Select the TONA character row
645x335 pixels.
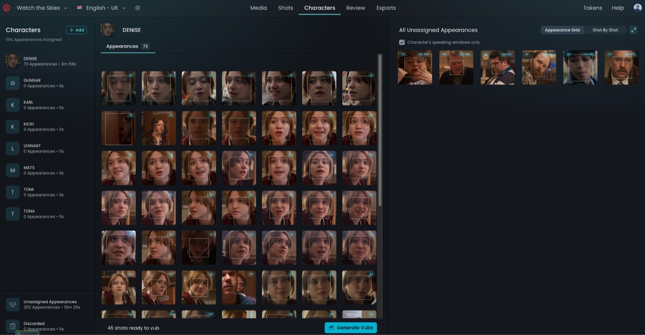(47, 214)
